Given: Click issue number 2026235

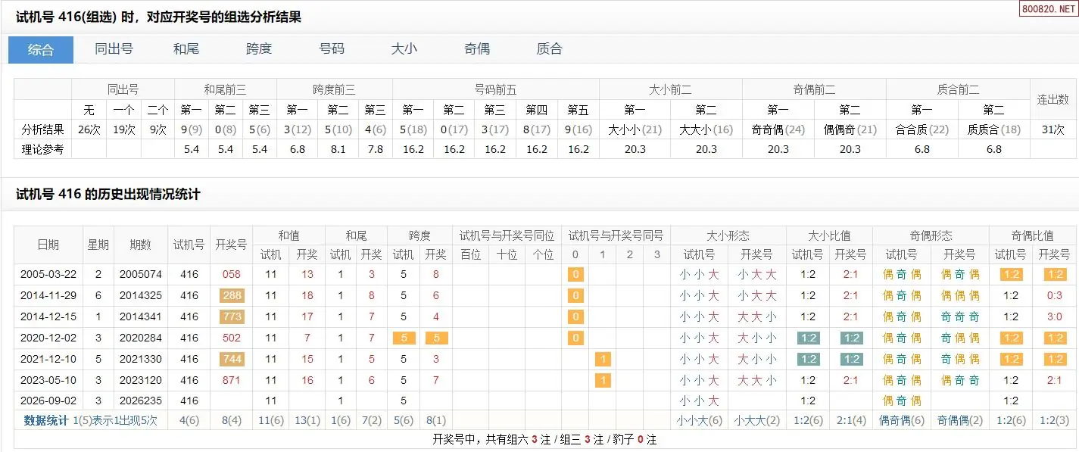Looking at the screenshot, I should click(141, 401).
